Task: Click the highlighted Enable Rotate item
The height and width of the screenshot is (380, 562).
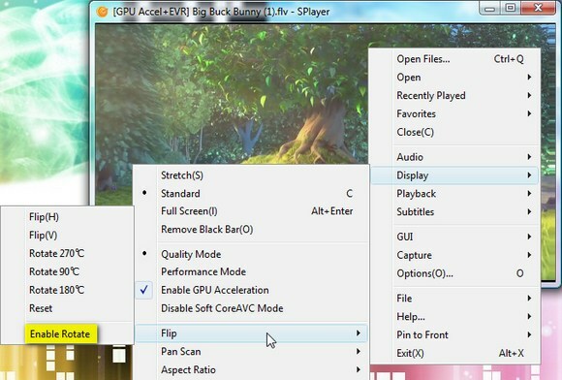Action: [x=61, y=334]
